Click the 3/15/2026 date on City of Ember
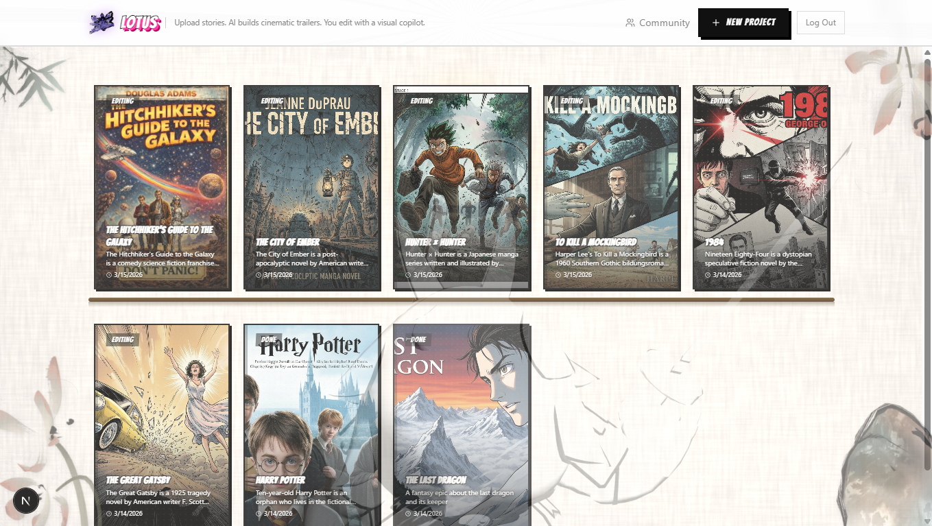This screenshot has width=932, height=526. point(278,275)
